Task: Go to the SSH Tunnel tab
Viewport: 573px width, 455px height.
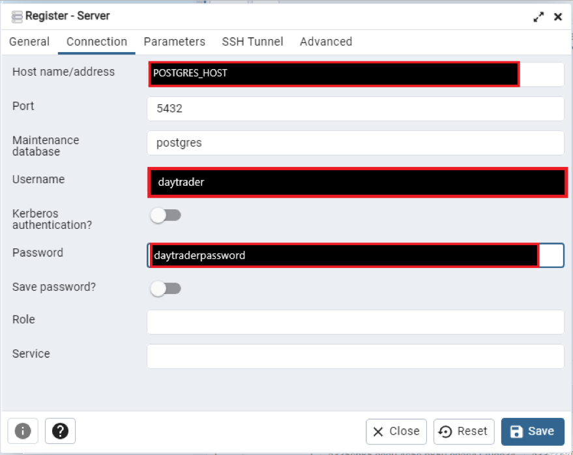Action: pos(252,42)
